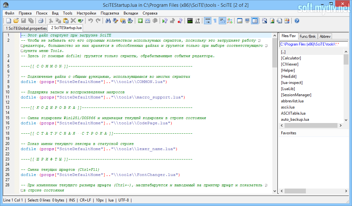Click editor vertical scrollbar up arrow
This screenshot has height=206, width=352.
coord(275,36)
